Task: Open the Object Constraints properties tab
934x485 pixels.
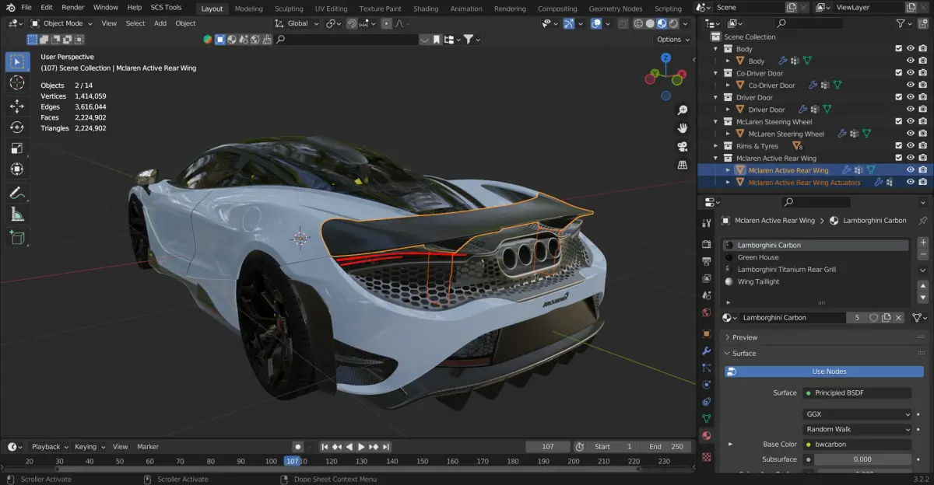Action: pyautogui.click(x=706, y=402)
